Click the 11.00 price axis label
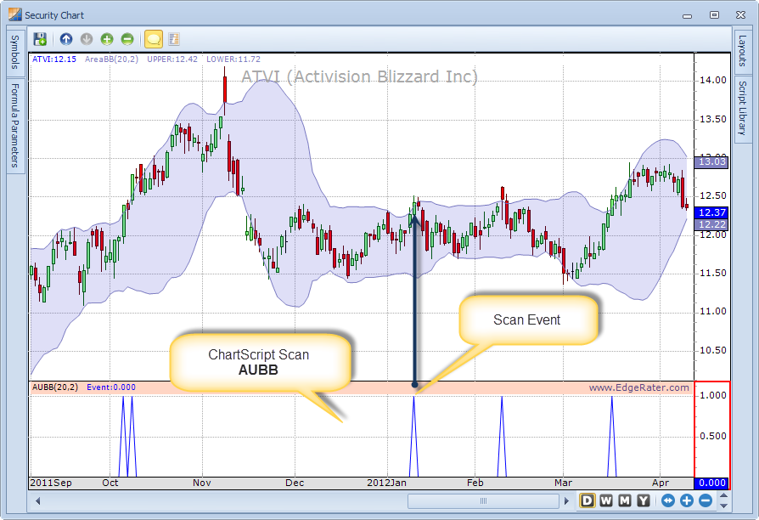Viewport: 759px width, 520px height. [x=712, y=312]
